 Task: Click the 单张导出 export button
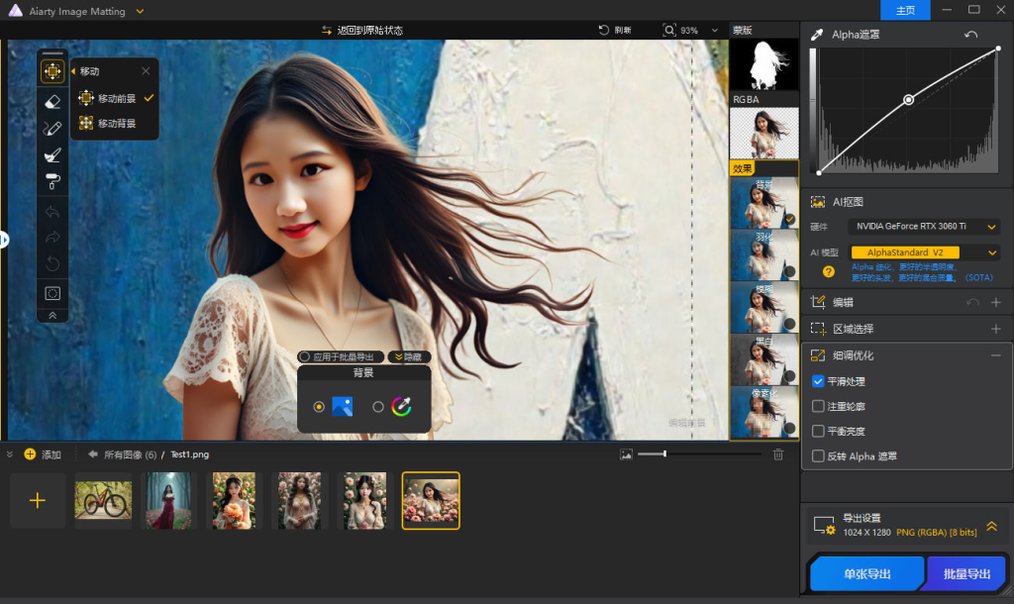(x=866, y=574)
